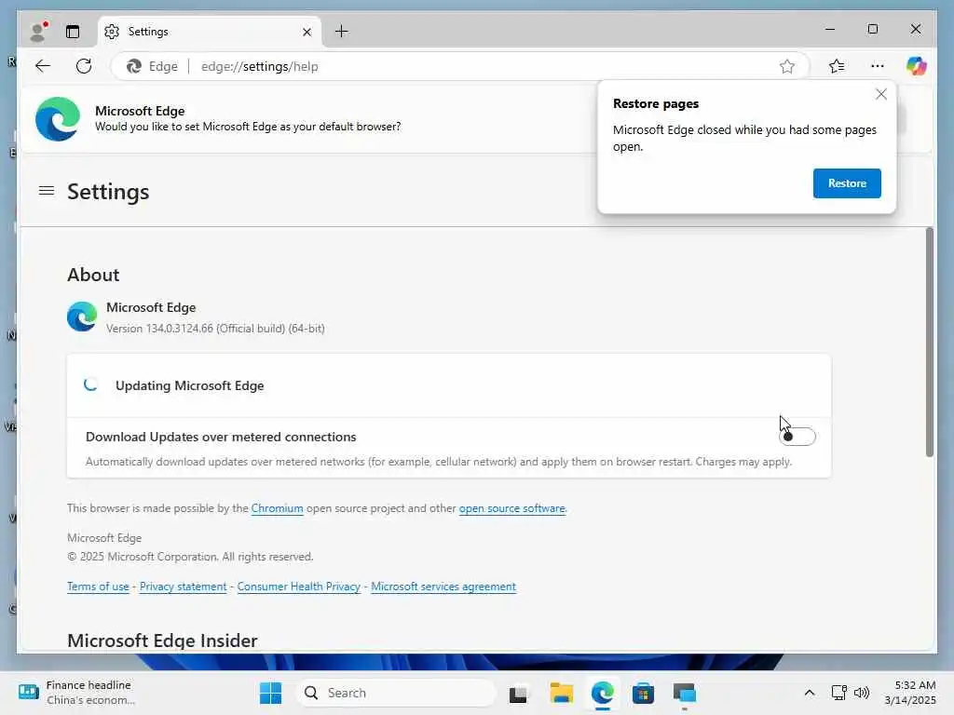Click the taskbar Search box
Screen dimensions: 954x715
(395, 693)
